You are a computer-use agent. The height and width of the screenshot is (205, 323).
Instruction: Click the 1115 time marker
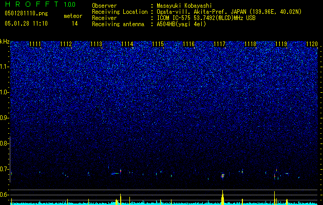pos(158,44)
